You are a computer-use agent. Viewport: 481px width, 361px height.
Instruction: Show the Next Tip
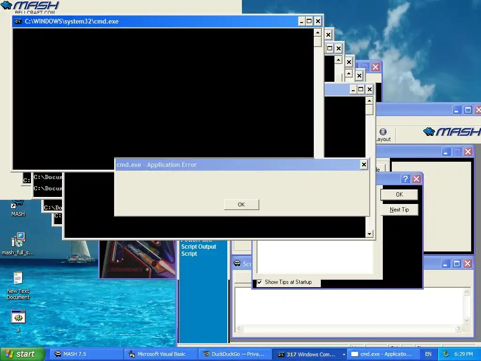pos(399,209)
